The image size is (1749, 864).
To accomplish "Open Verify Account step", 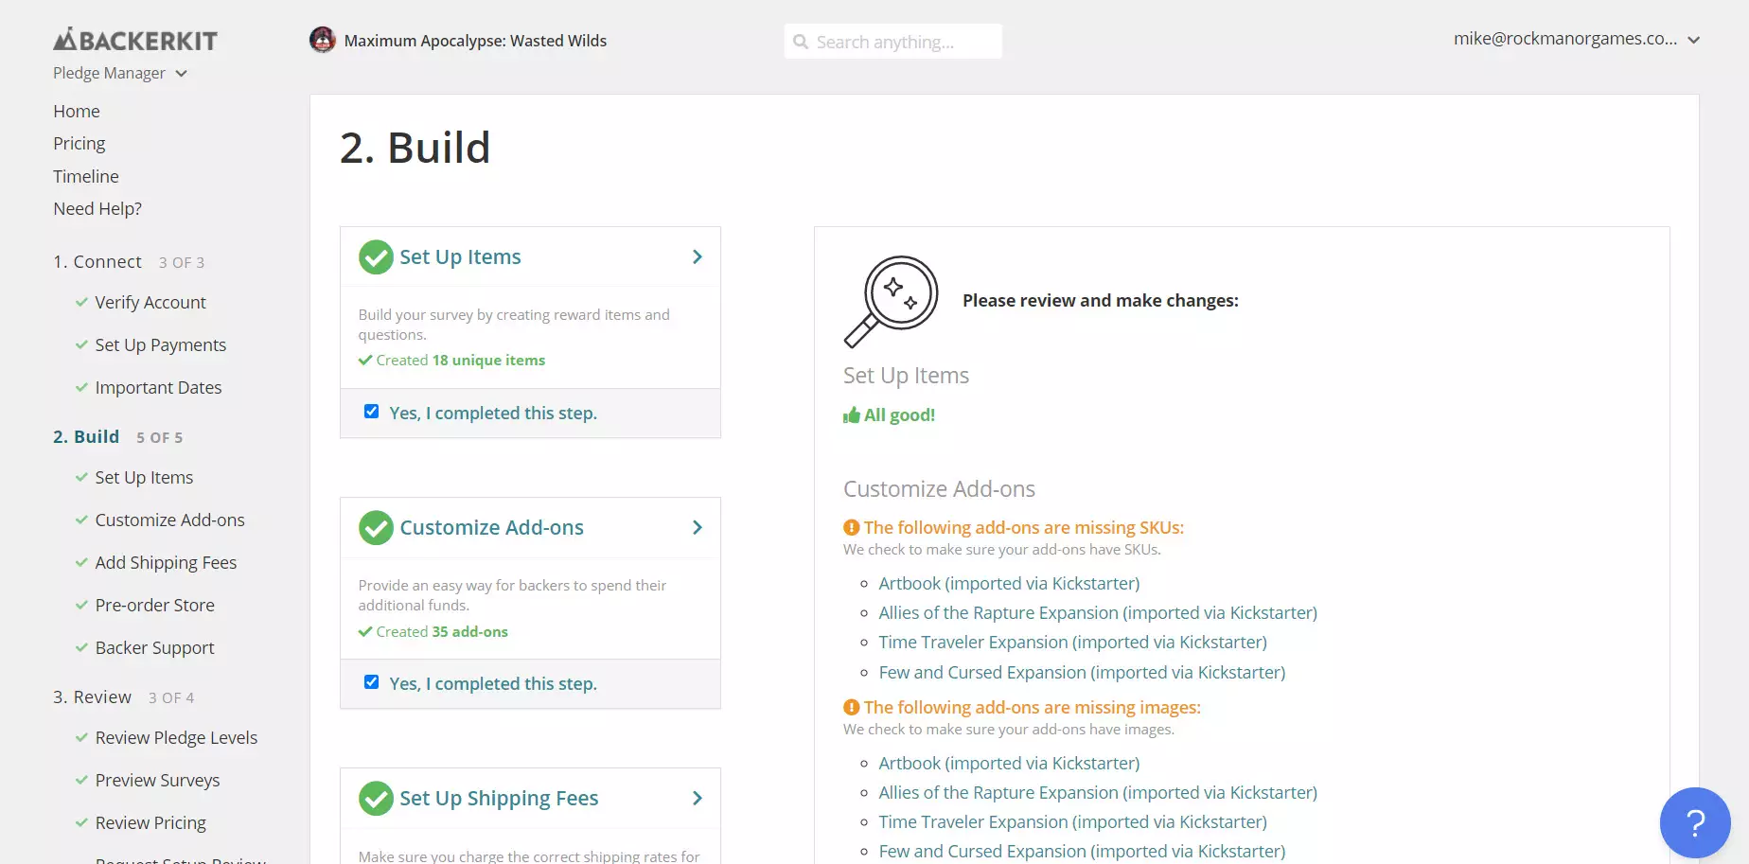I will tap(150, 302).
